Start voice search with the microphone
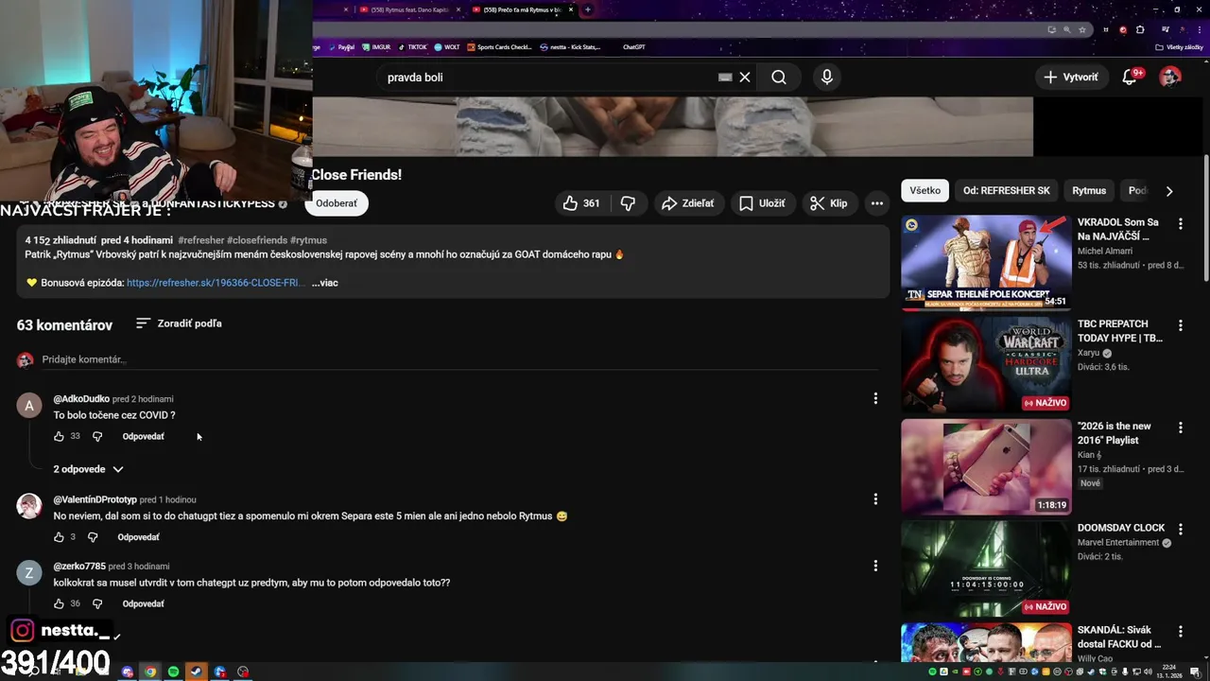This screenshot has height=681, width=1210. point(827,78)
